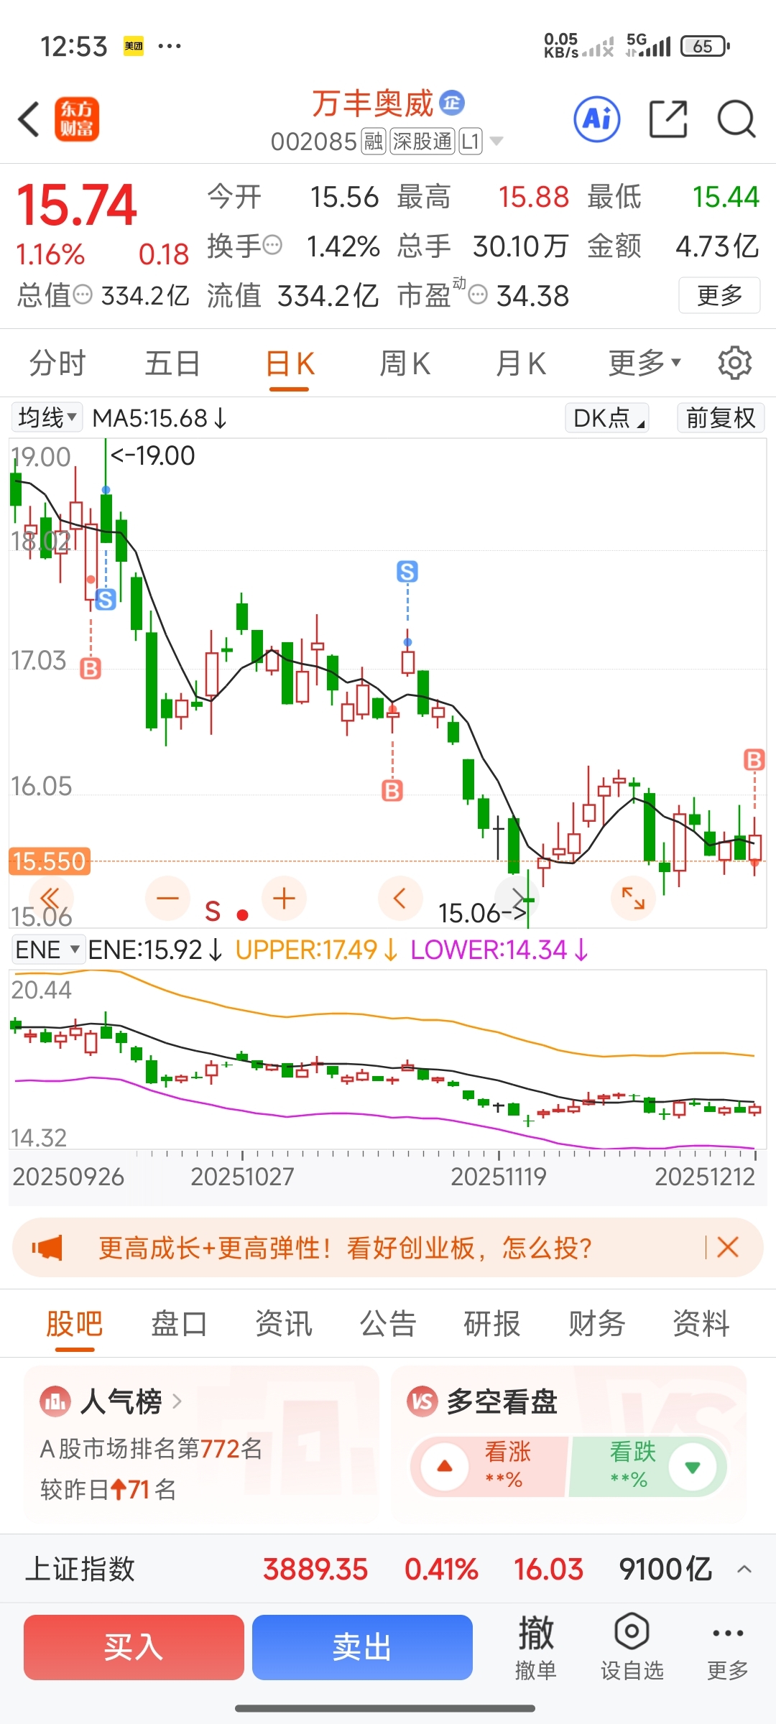Tap the 市盈 info icon
This screenshot has height=1724, width=776.
point(478,295)
